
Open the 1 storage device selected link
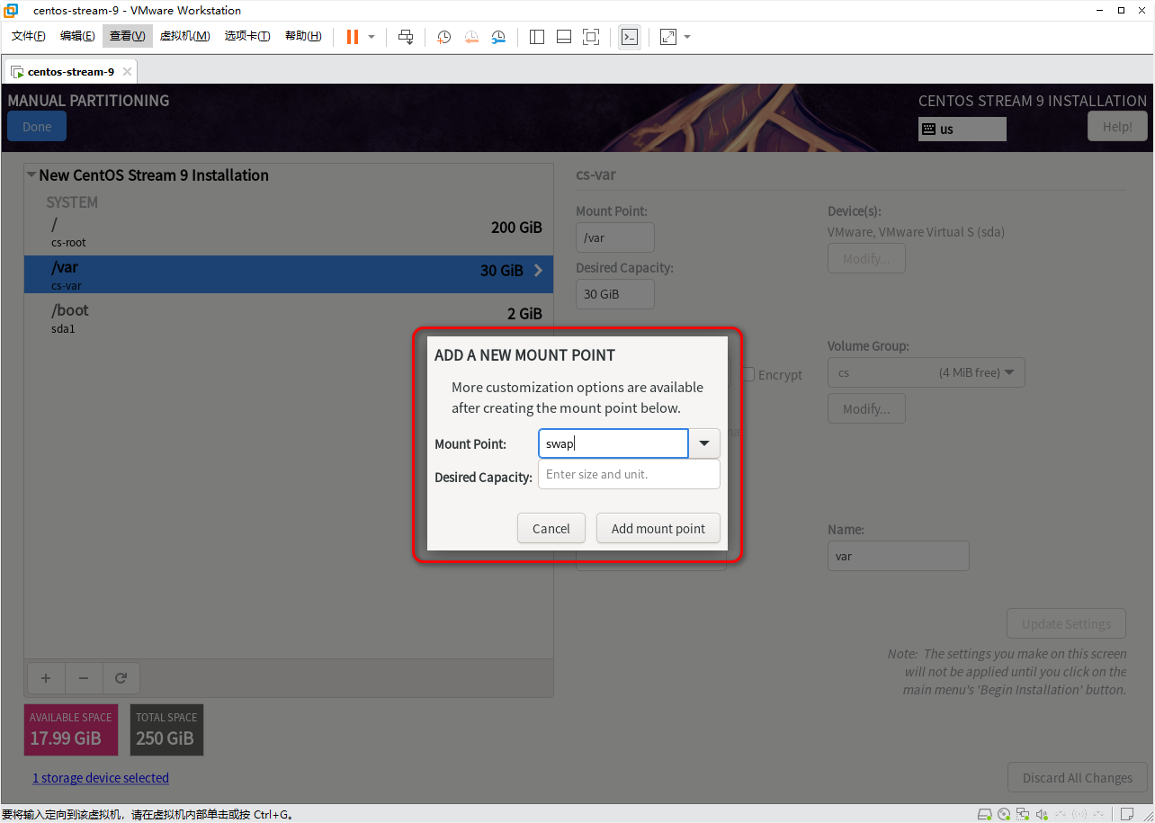pyautogui.click(x=101, y=778)
